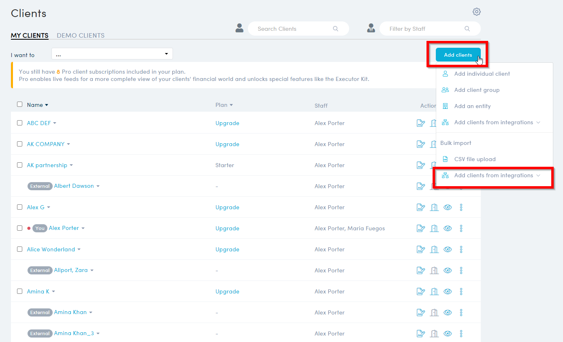The height and width of the screenshot is (342, 563).
Task: Click the sign-document icon in Alex Porter row
Action: [x=421, y=228]
